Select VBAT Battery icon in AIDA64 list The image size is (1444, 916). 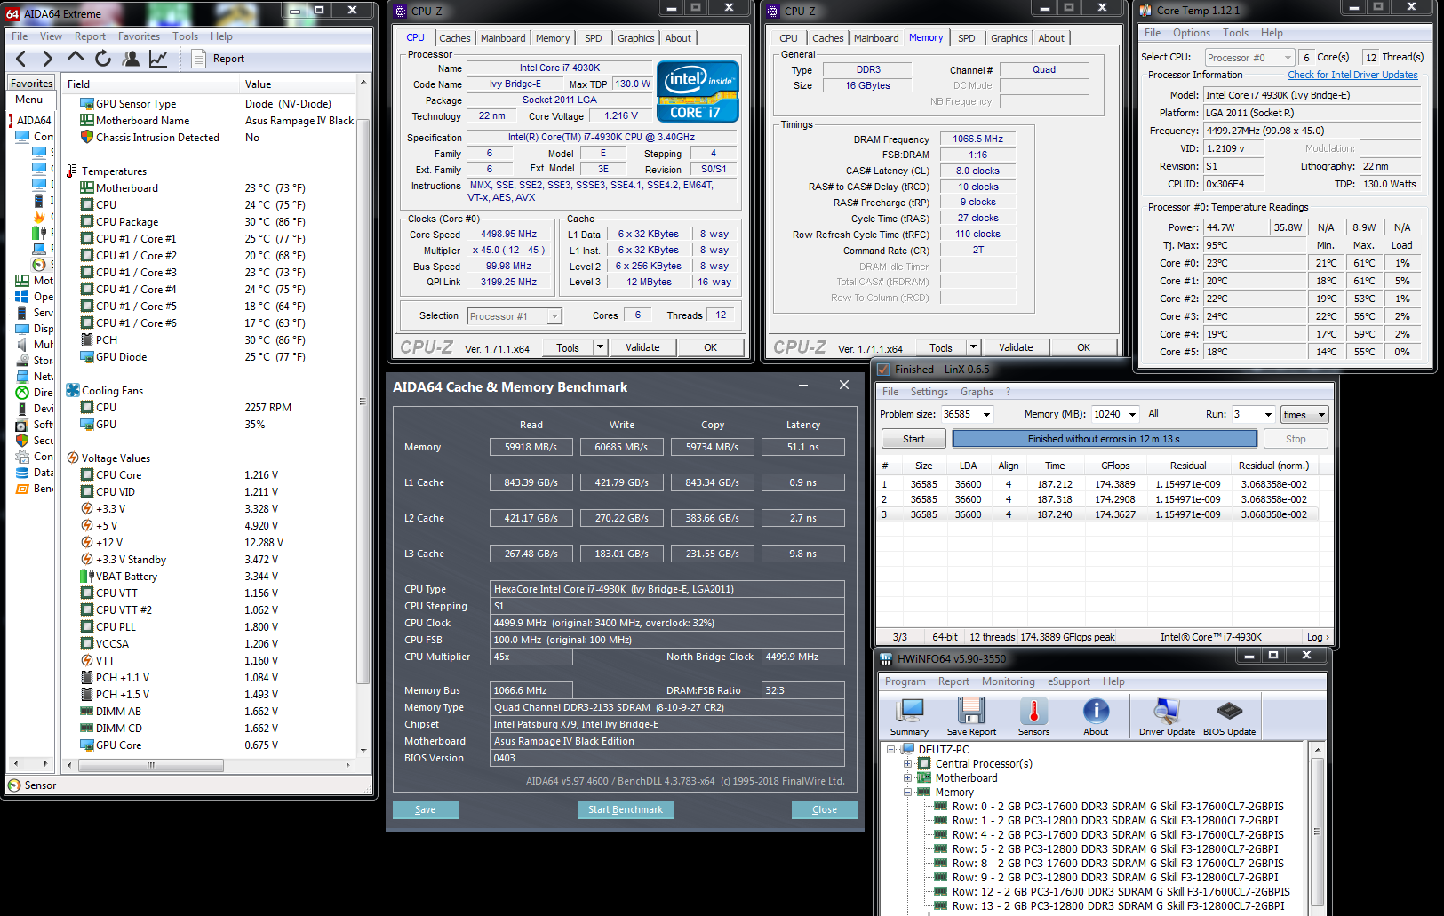point(87,577)
